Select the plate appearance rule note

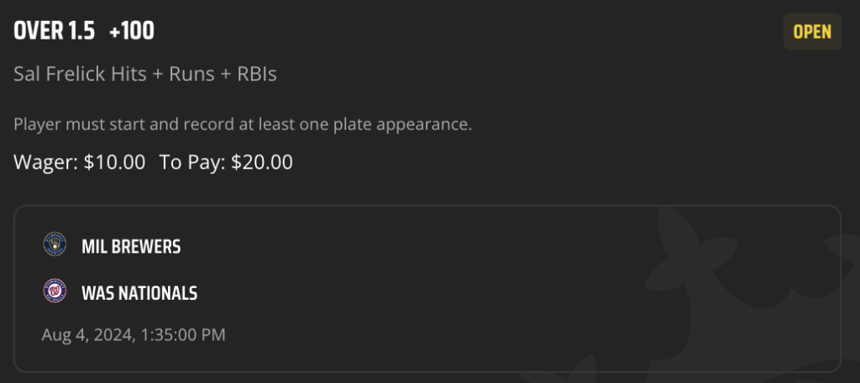click(x=243, y=124)
